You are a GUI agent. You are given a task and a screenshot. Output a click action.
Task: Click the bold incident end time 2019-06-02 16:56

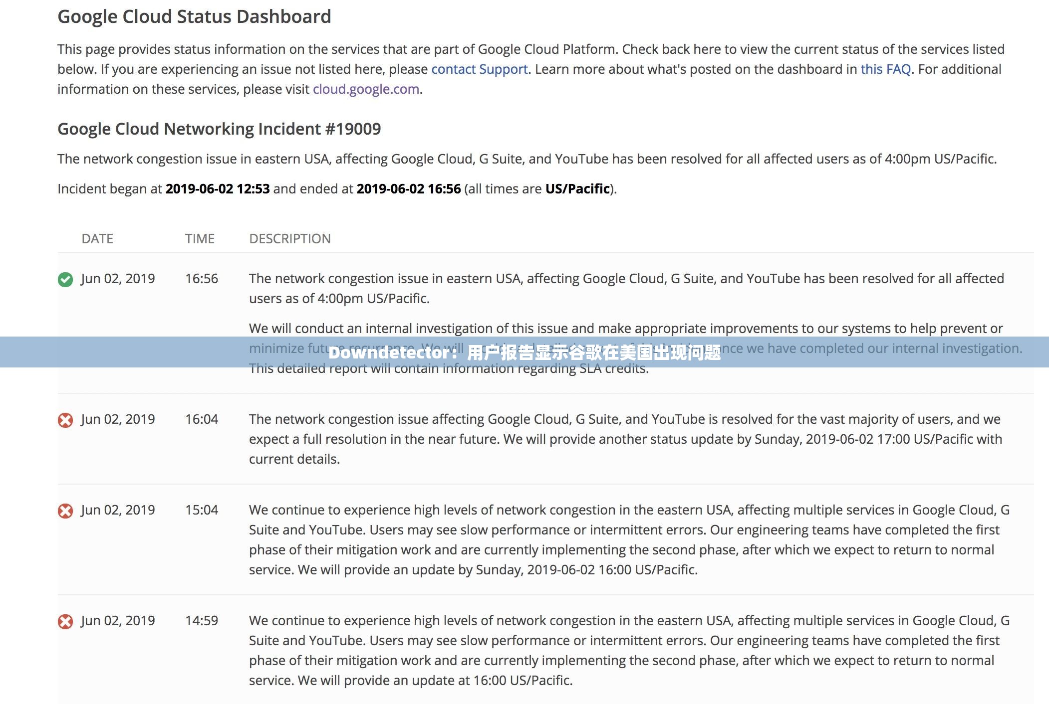tap(409, 189)
